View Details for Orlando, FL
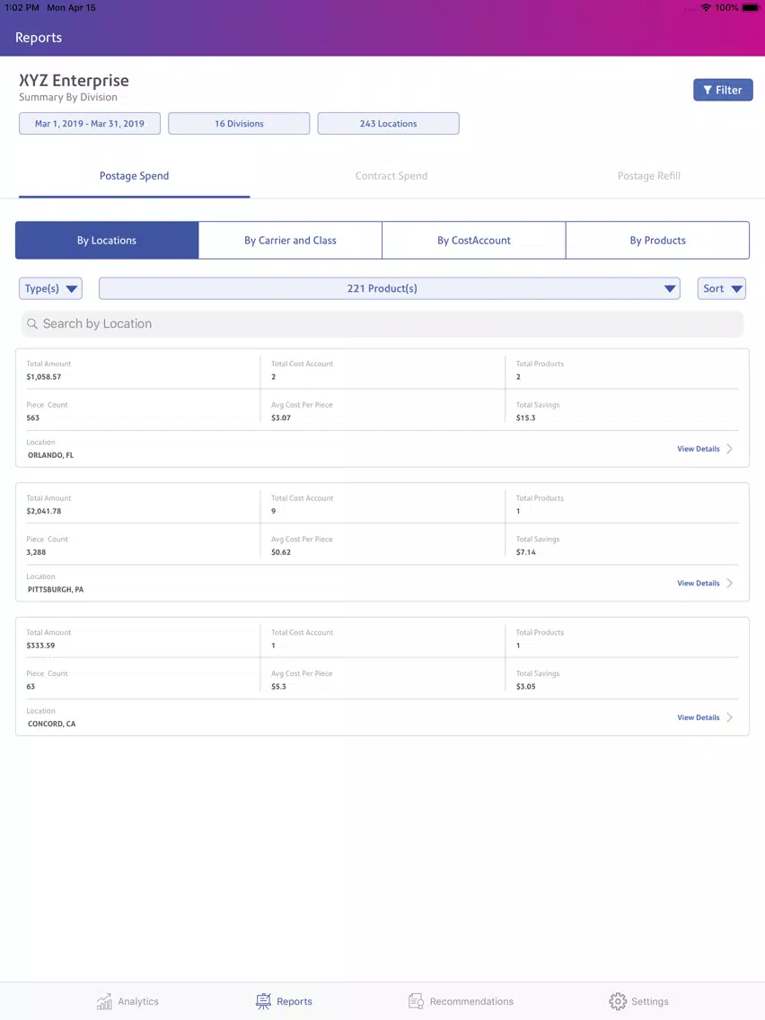This screenshot has width=765, height=1020. (698, 449)
